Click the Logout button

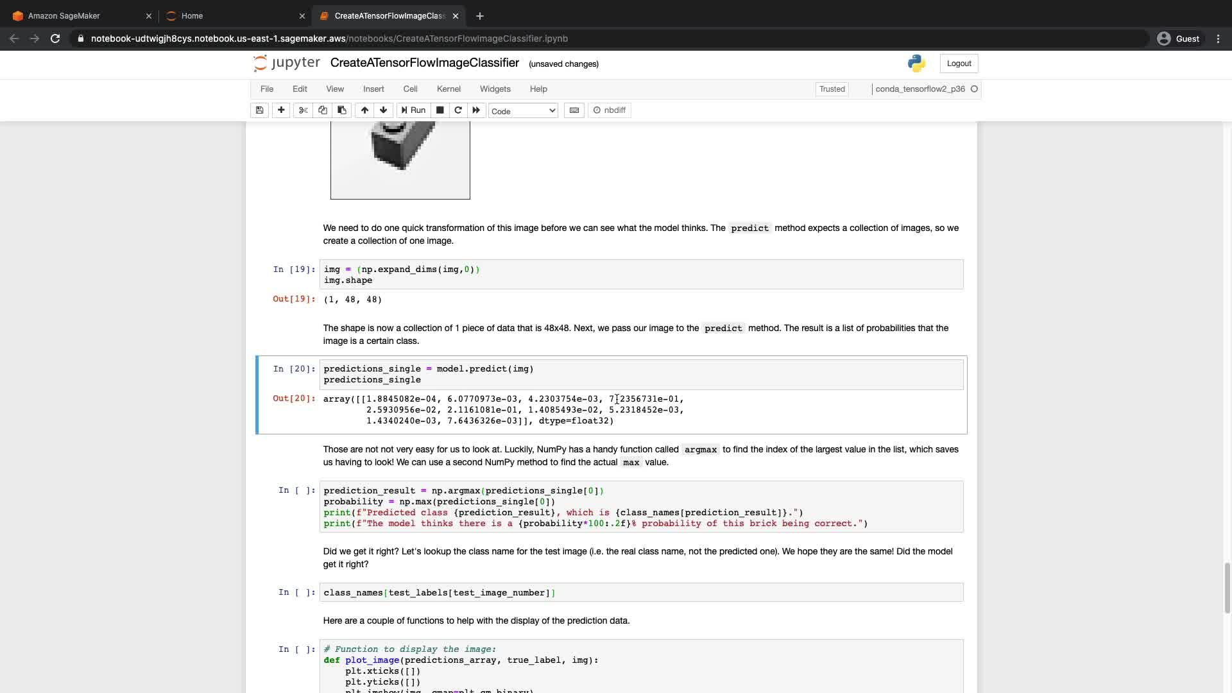tap(959, 64)
